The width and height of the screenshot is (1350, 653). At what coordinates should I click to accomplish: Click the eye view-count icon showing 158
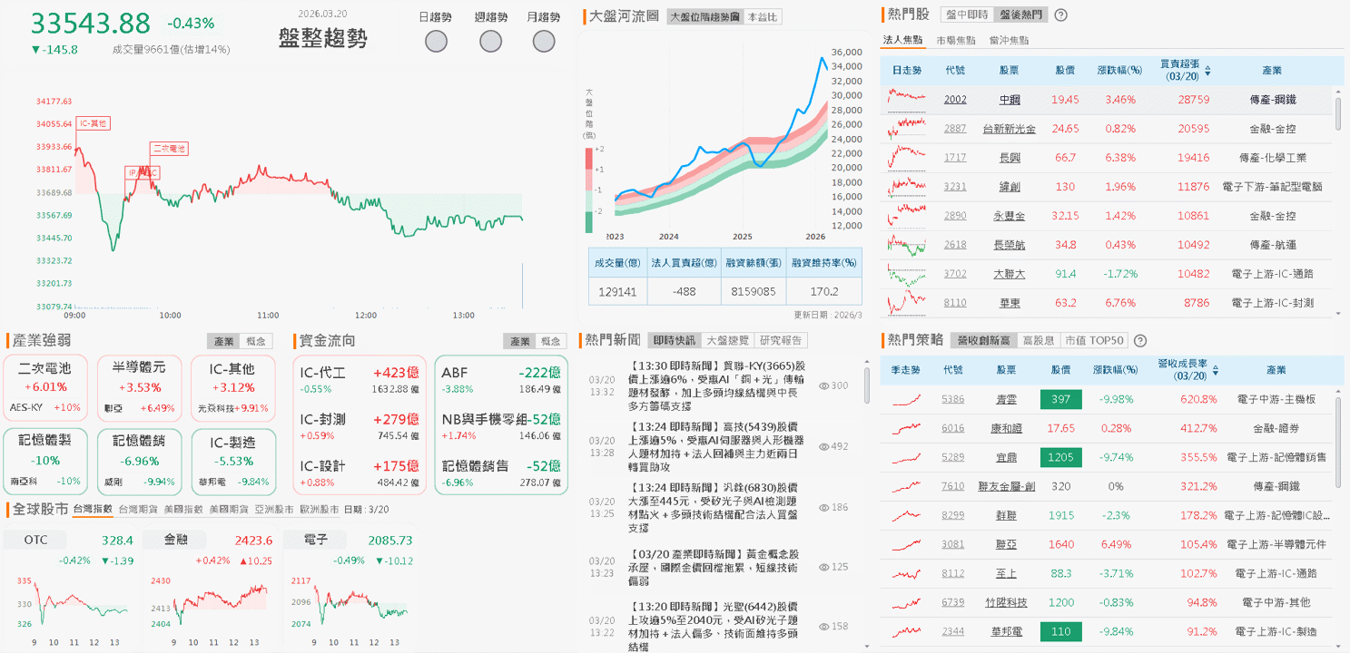(823, 626)
